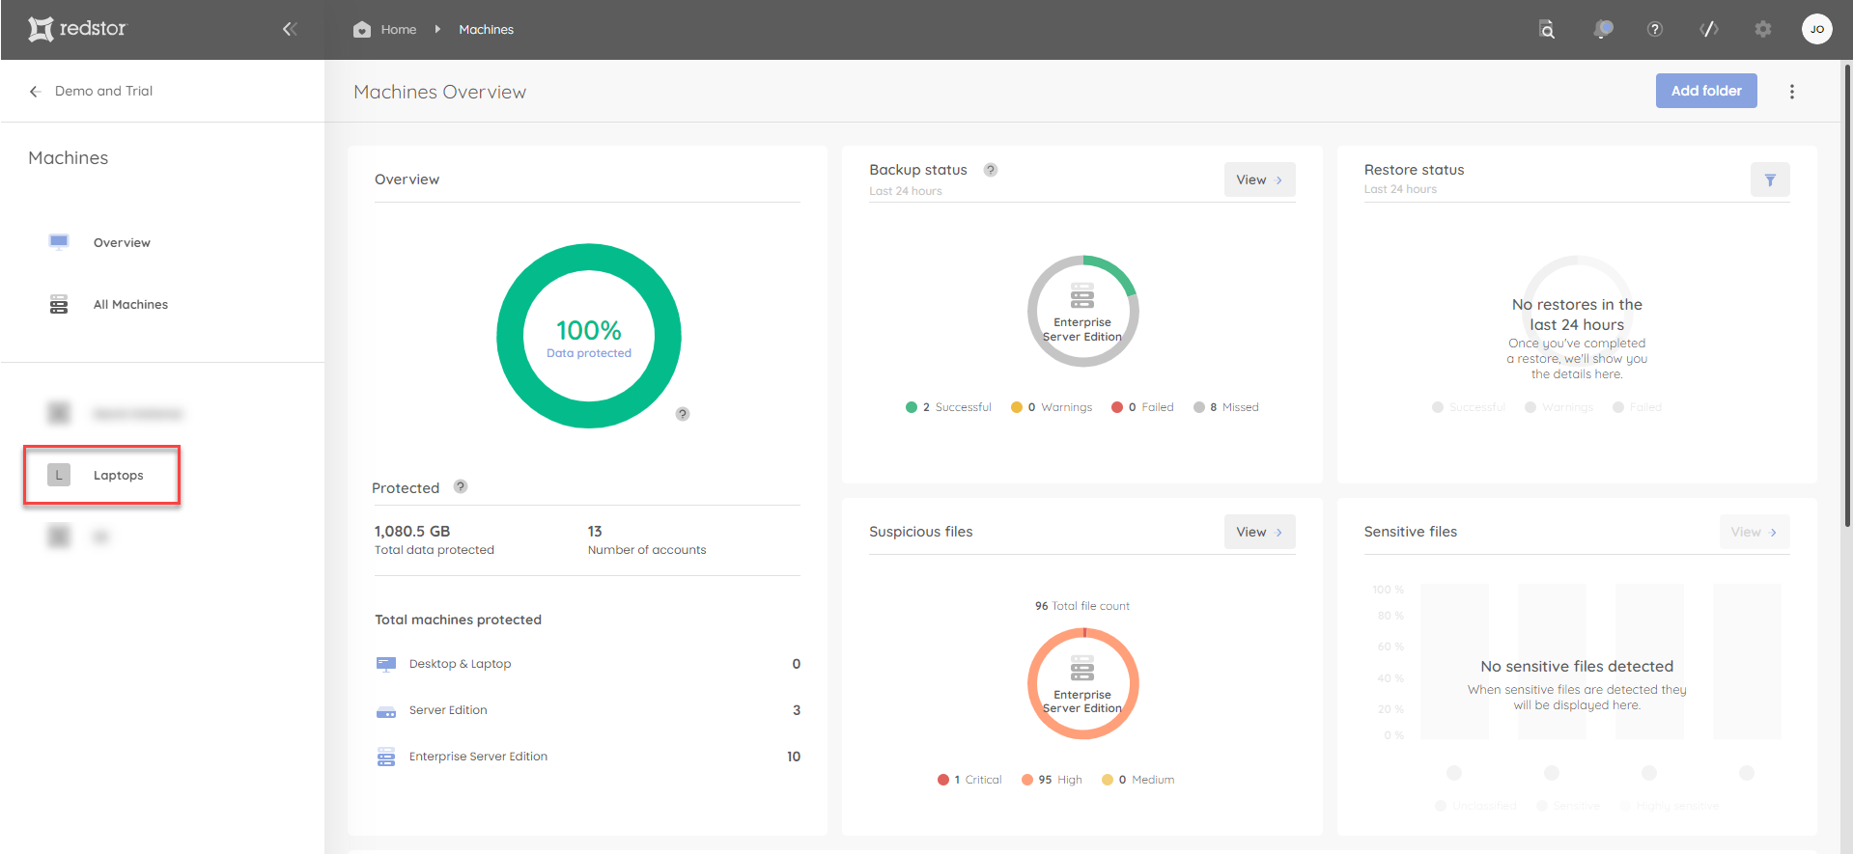Open the settings gear icon
Screen dimensions: 1853x854
[1763, 29]
